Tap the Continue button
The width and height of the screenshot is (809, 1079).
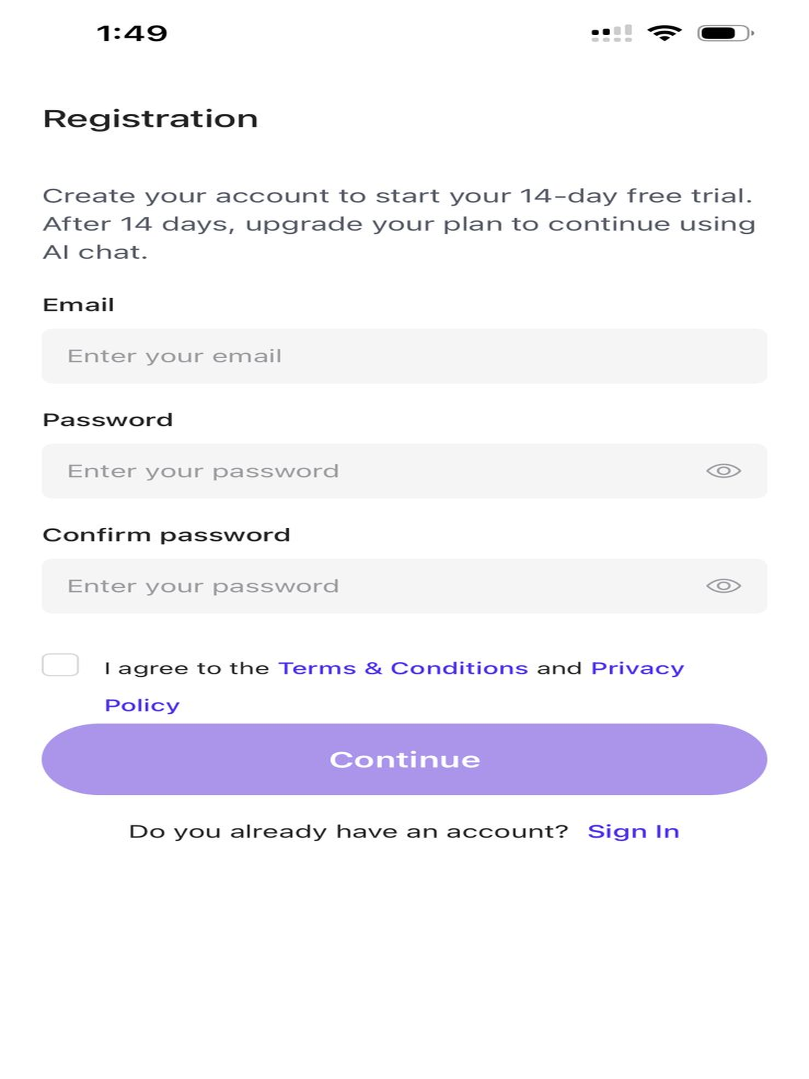click(x=404, y=759)
